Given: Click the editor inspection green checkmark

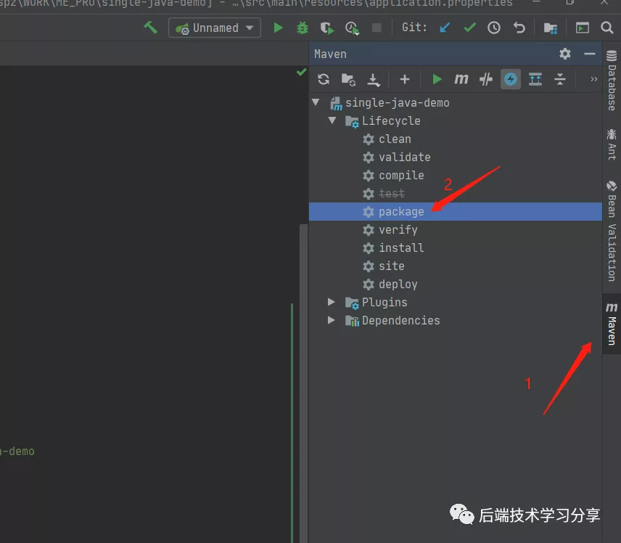Looking at the screenshot, I should click(301, 72).
